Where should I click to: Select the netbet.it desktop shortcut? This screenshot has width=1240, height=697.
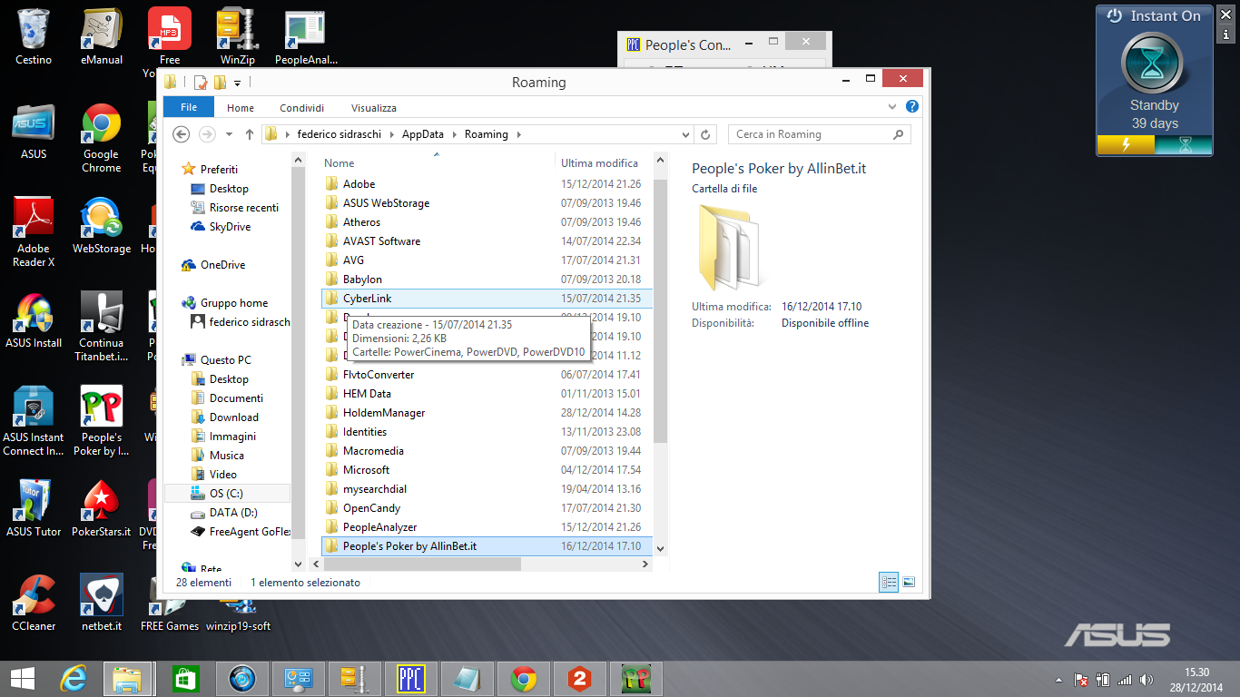click(102, 604)
